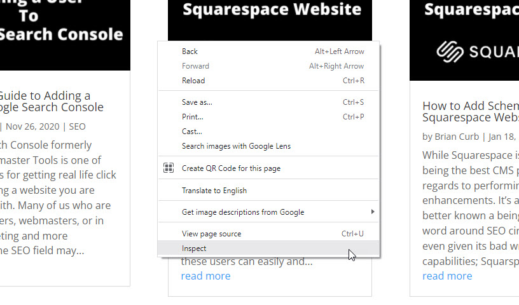Click the Ctrl+U shortcut text
Screen dimensions: 519x305
tap(352, 234)
